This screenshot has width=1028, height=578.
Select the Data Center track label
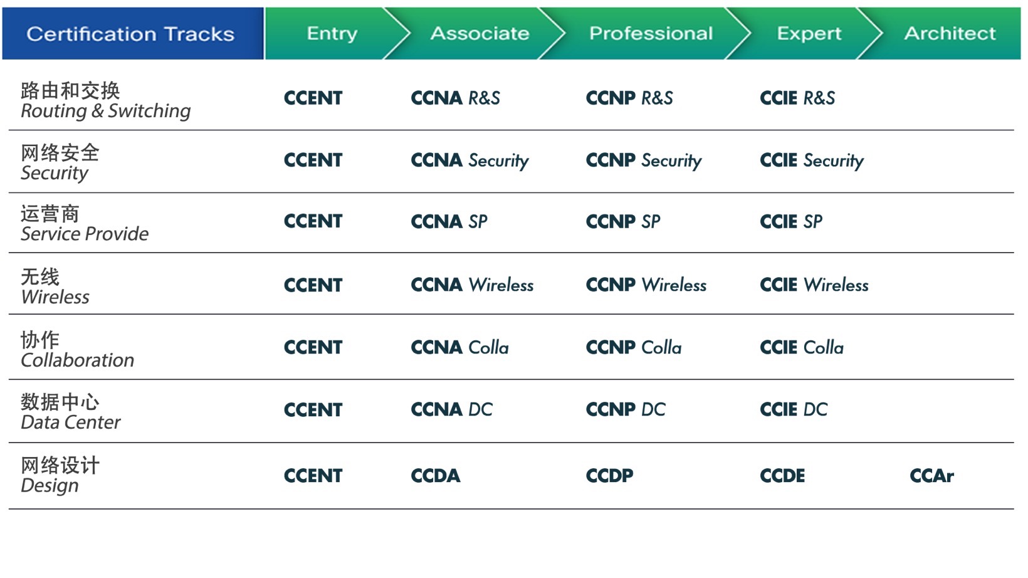tap(70, 412)
